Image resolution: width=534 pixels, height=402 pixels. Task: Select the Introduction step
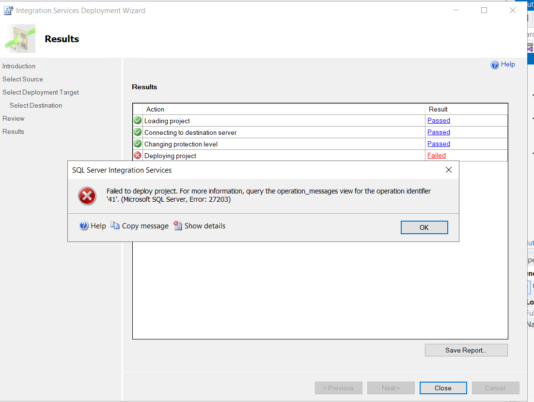[x=19, y=66]
